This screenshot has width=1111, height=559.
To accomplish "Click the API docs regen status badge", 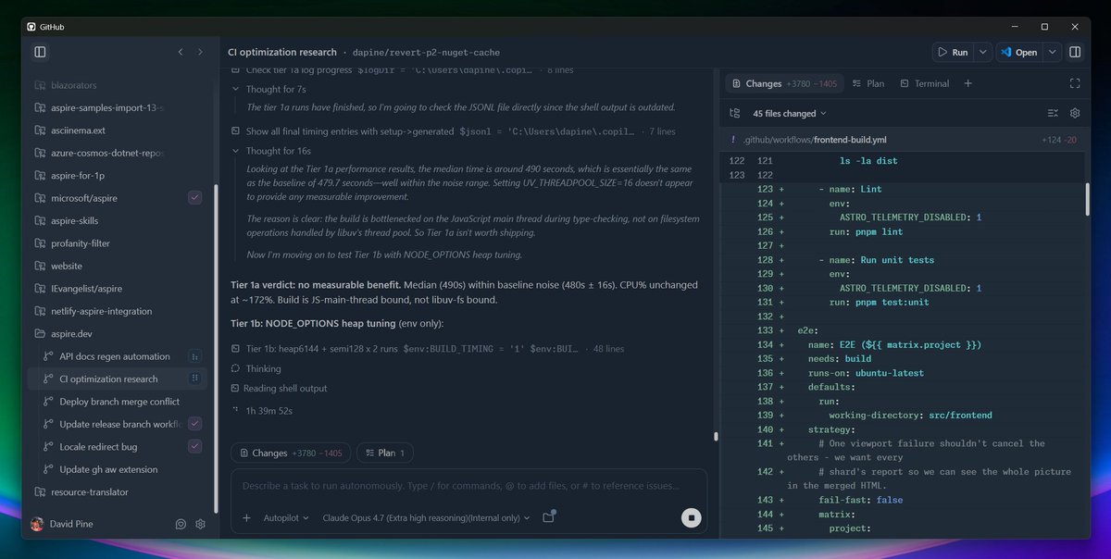I will [194, 356].
